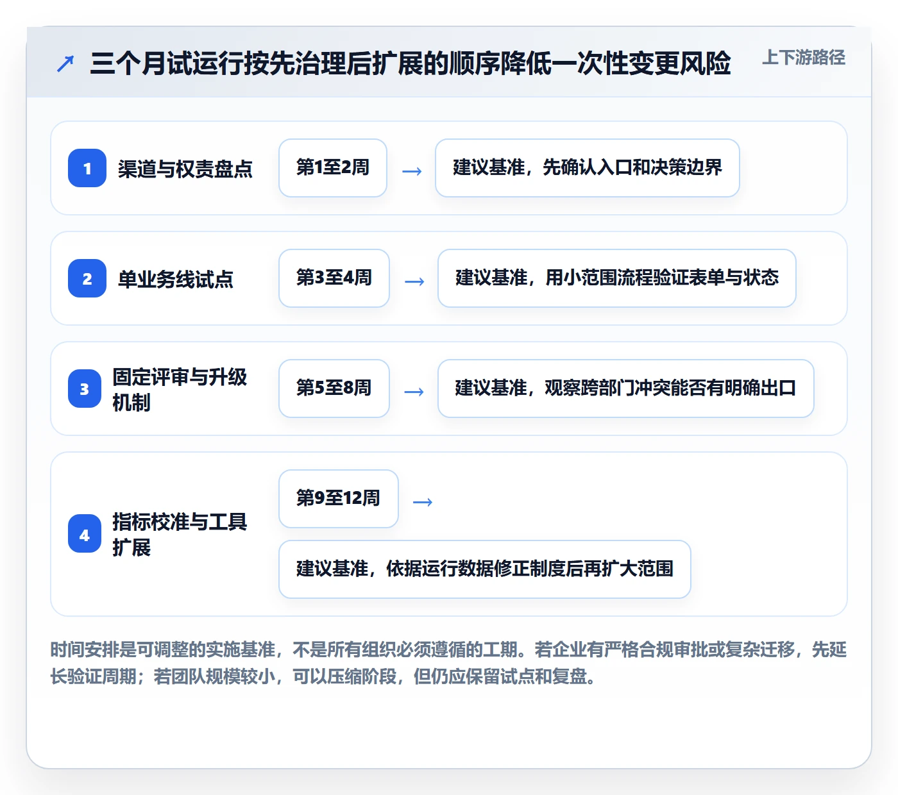The width and height of the screenshot is (898, 795).
Task: Click 建议基准，观察跨部门冲突能否有明确出口 box
Action: [x=626, y=389]
